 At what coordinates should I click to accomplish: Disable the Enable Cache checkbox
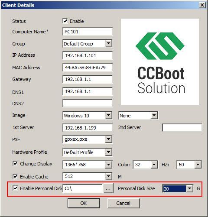[x=15, y=176]
